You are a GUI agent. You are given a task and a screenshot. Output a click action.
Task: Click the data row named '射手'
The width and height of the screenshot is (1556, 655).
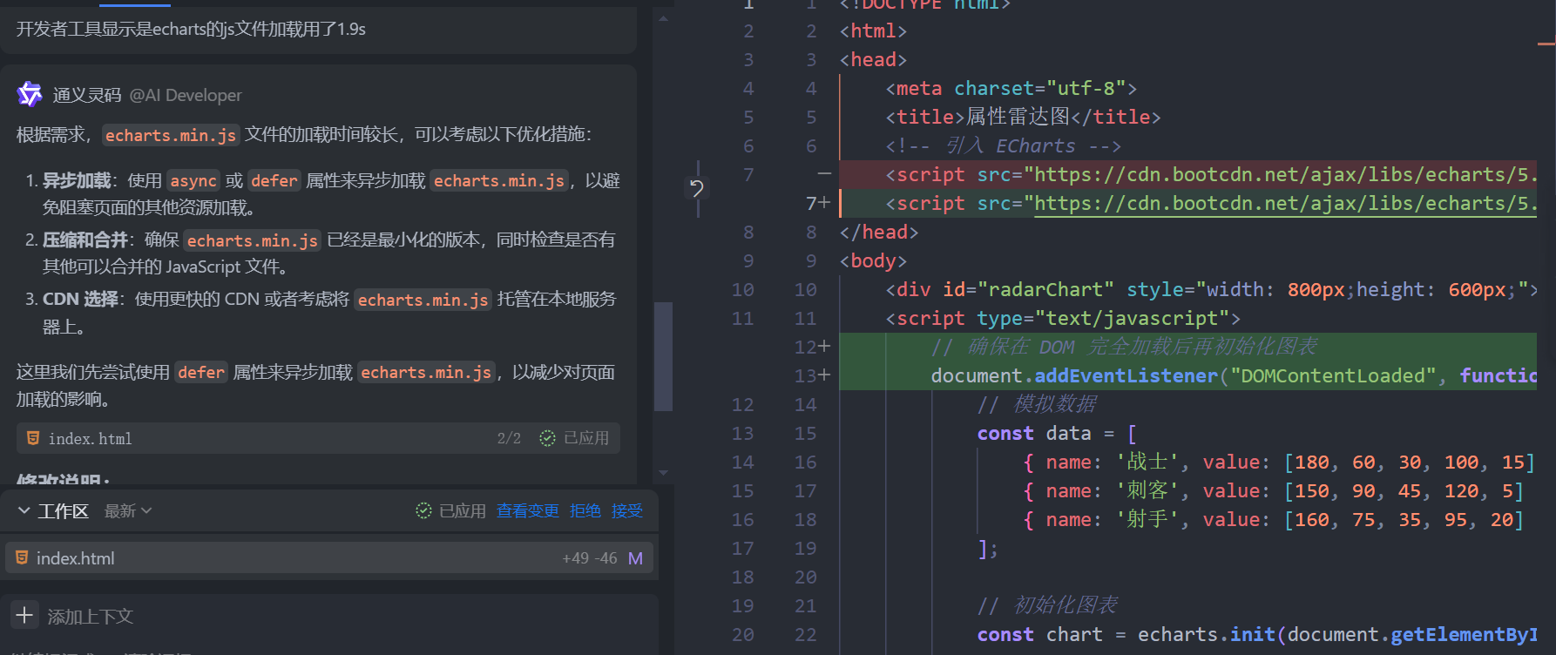[x=1273, y=519]
